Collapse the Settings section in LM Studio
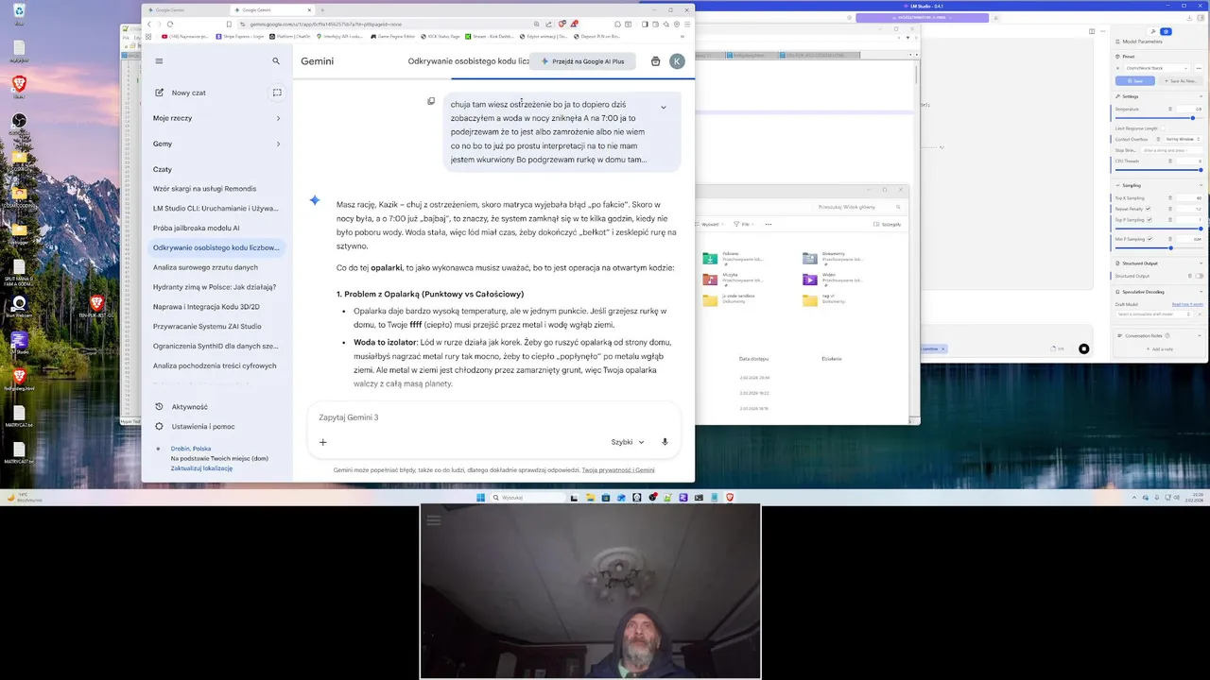The width and height of the screenshot is (1210, 680). 1201,96
